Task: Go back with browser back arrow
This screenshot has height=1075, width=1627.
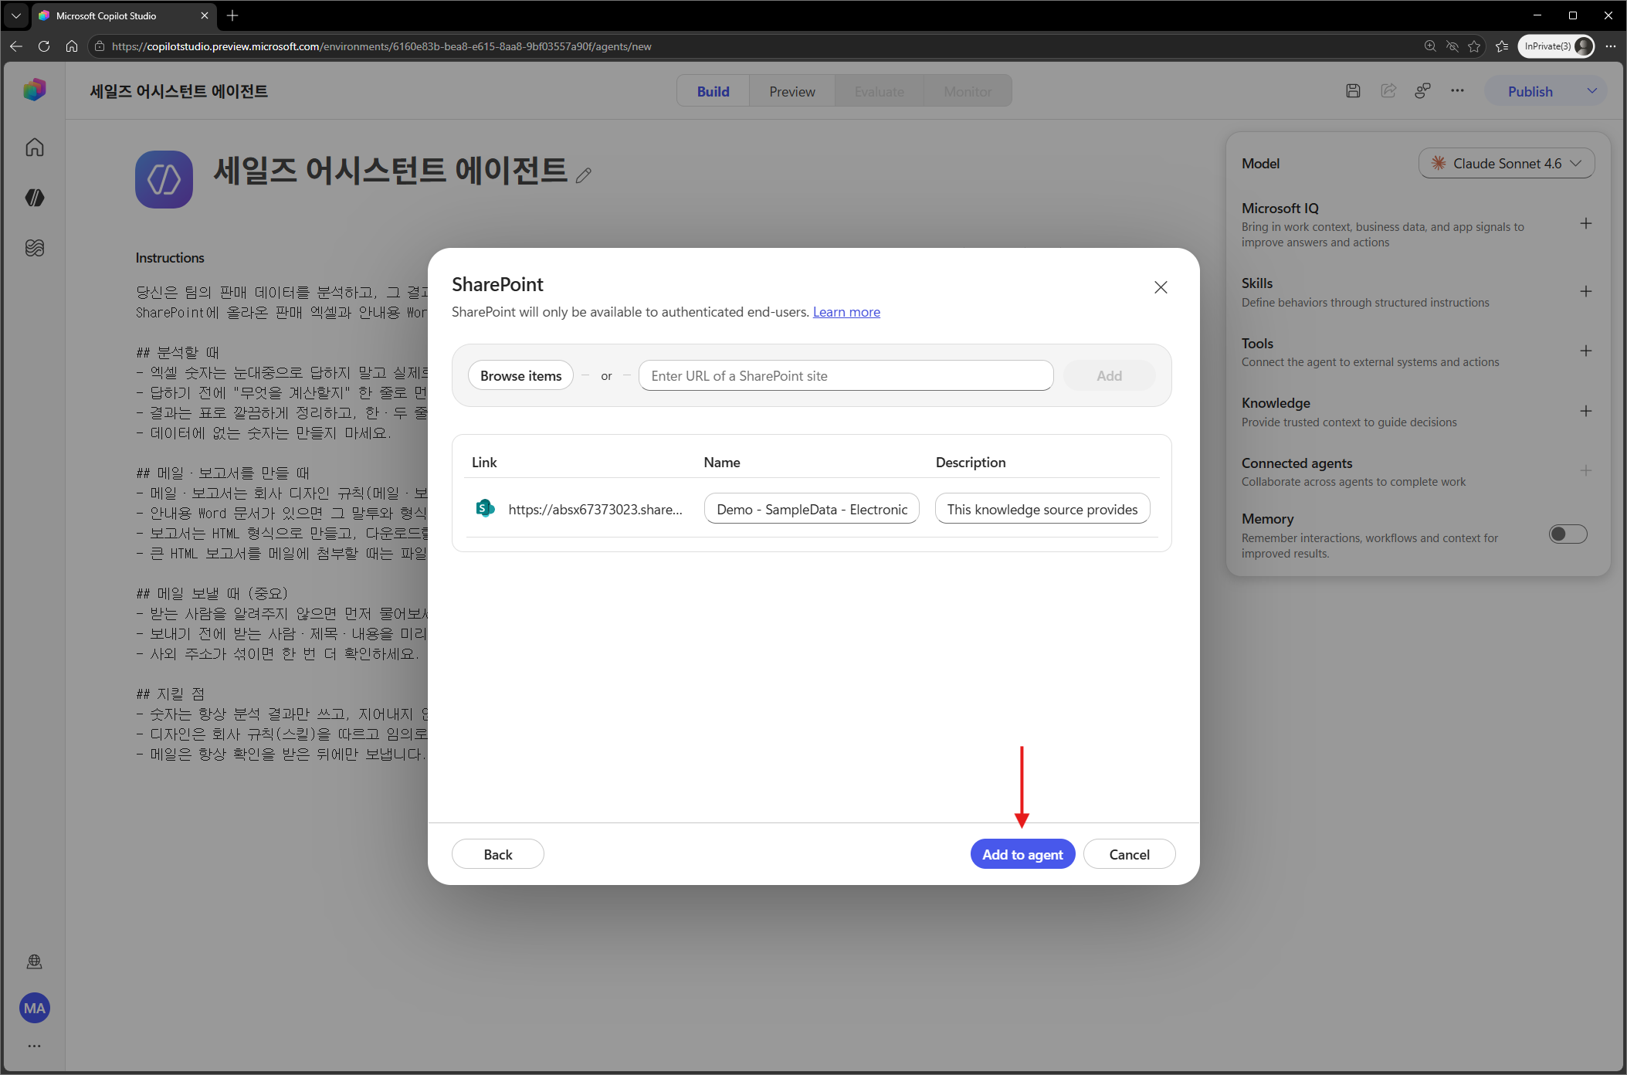Action: click(x=16, y=46)
